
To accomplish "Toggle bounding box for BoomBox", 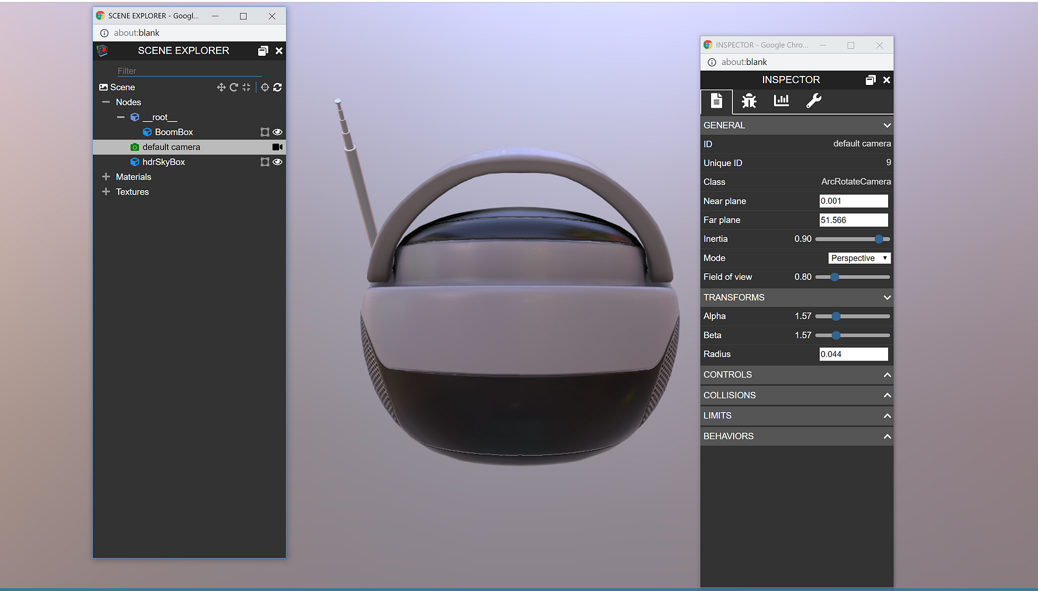I will tap(265, 132).
